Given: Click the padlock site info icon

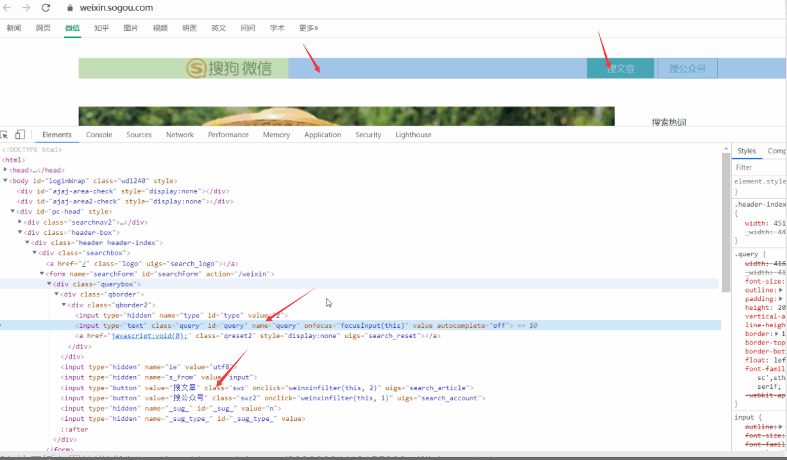Looking at the screenshot, I should (71, 8).
